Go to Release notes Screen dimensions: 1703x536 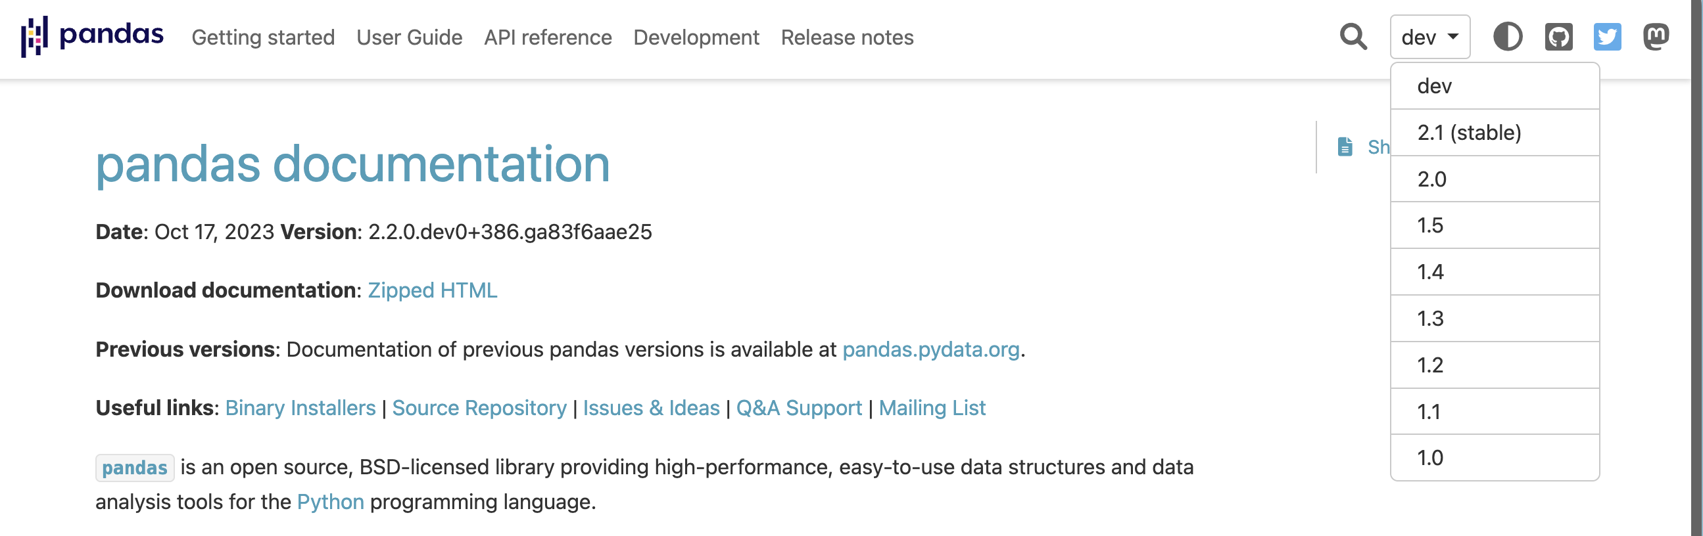coord(847,37)
